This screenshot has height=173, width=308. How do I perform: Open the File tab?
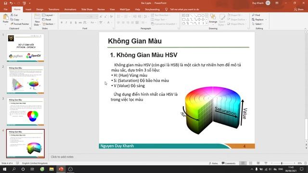click(5, 10)
